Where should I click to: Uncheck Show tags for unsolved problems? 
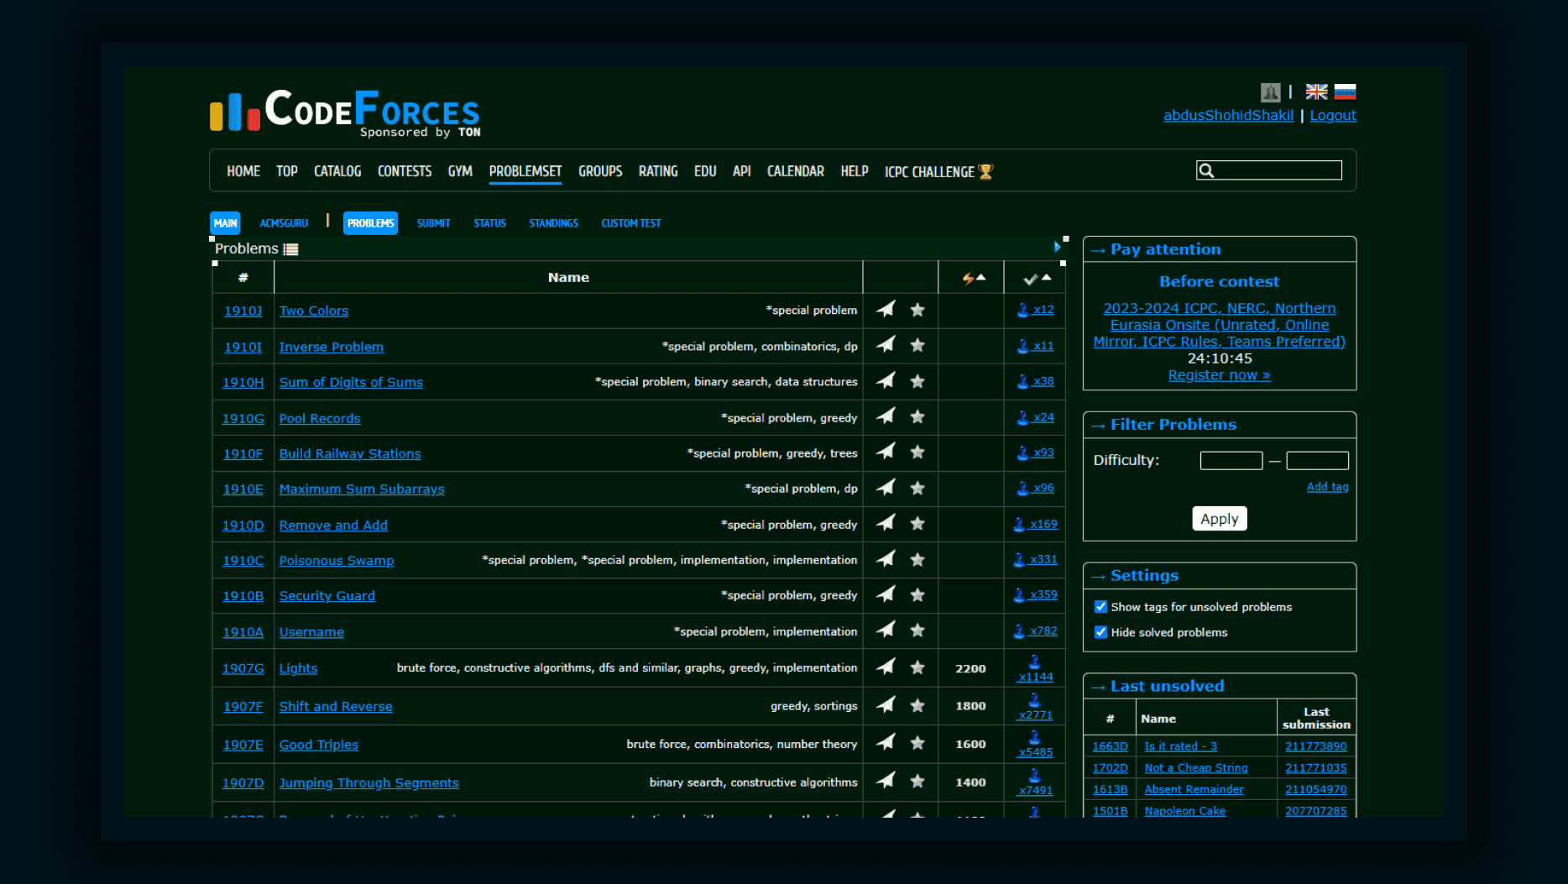pos(1100,606)
